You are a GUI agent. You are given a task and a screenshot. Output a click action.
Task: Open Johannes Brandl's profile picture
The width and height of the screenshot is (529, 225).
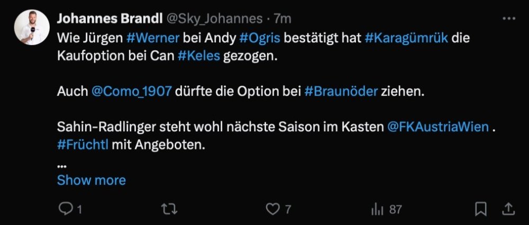pos(32,28)
